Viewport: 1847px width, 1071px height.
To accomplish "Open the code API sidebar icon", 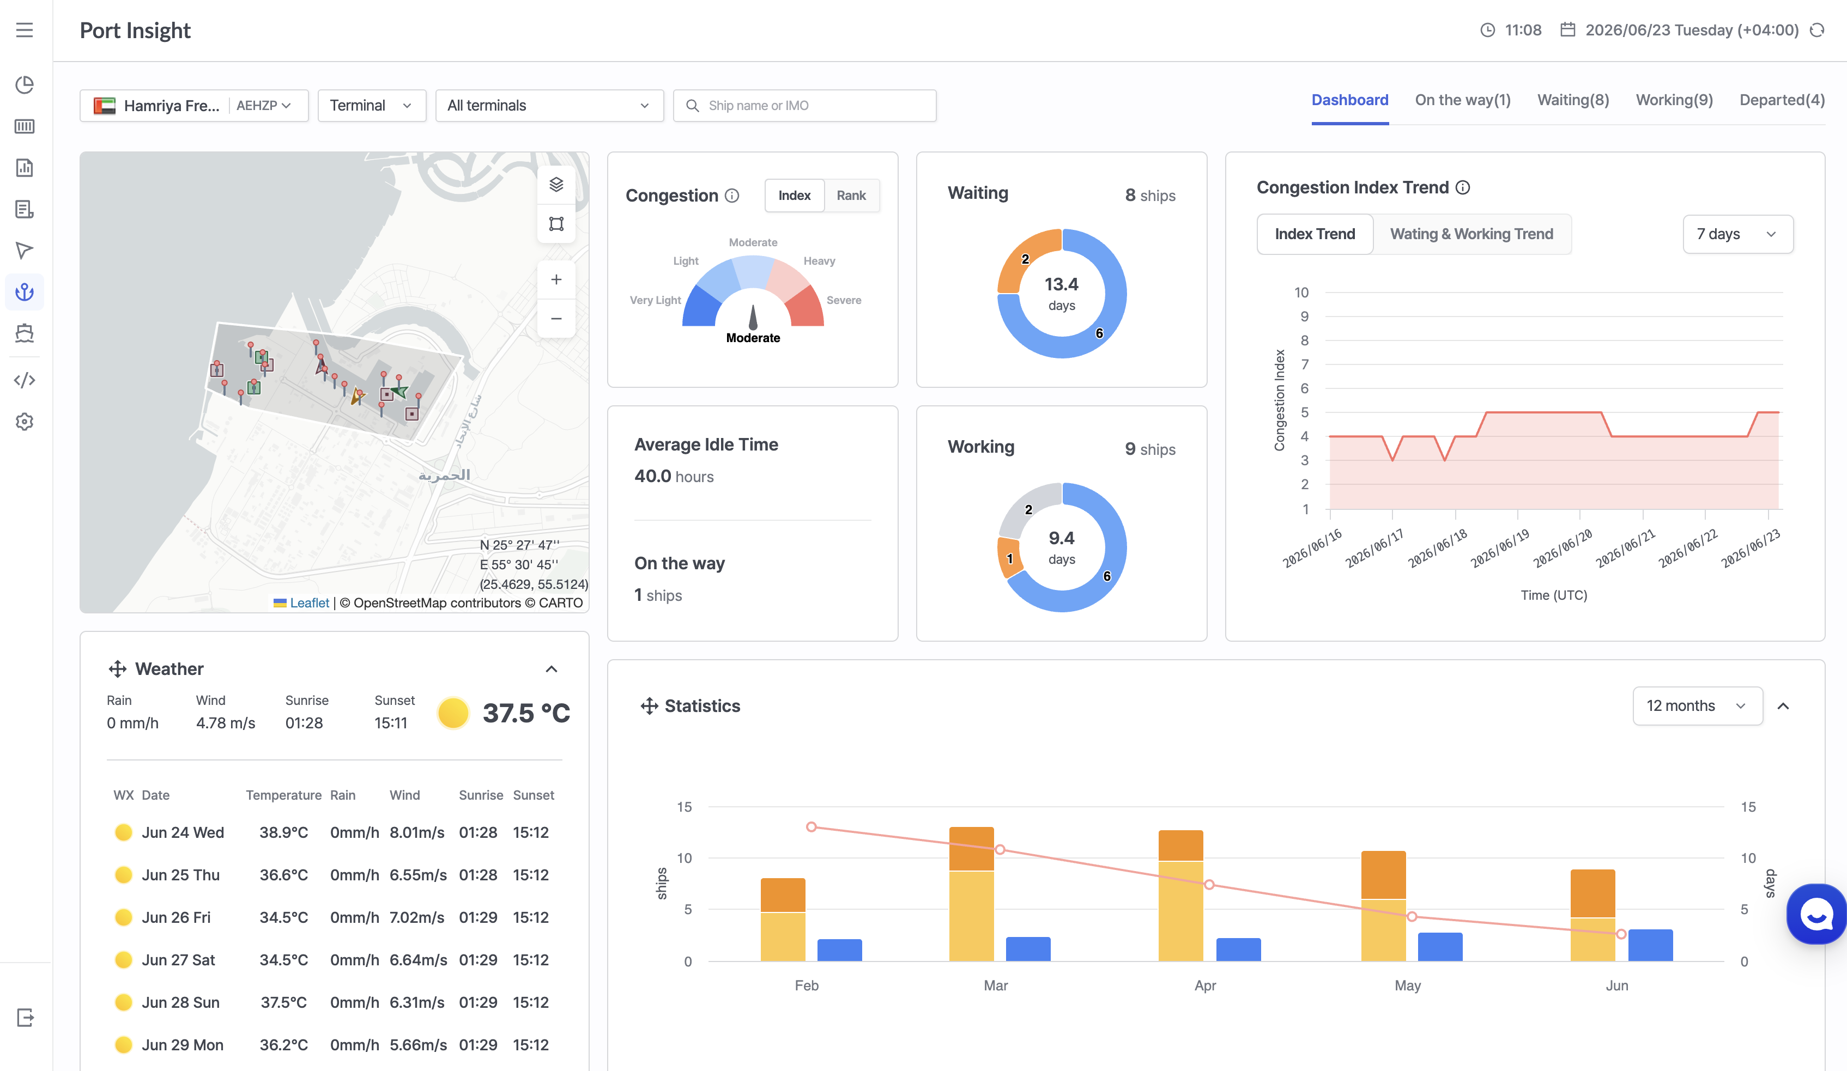I will click(x=24, y=380).
